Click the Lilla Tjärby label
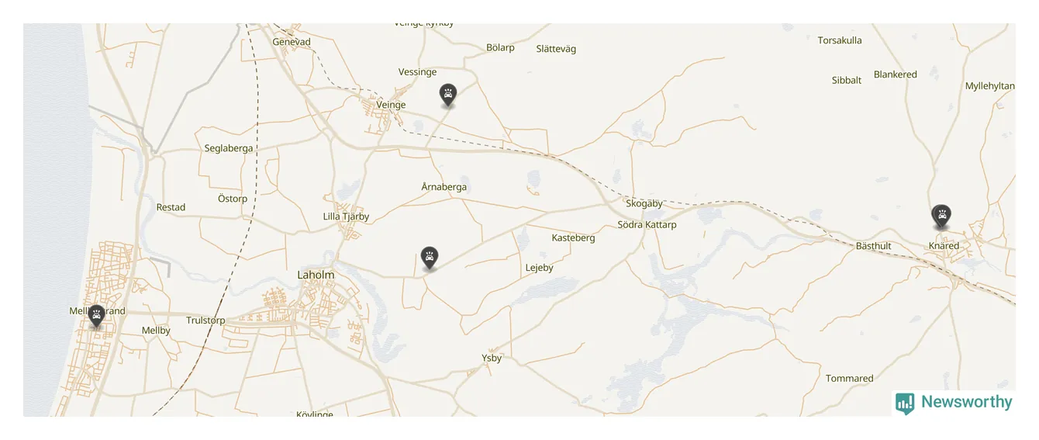Screen dimensions: 1039x440 (x=346, y=217)
